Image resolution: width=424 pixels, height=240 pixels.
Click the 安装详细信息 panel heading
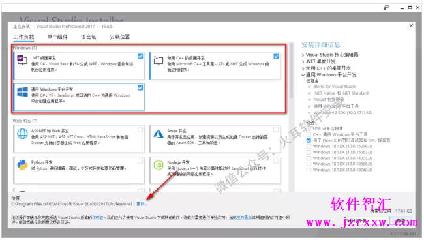pyautogui.click(x=321, y=44)
